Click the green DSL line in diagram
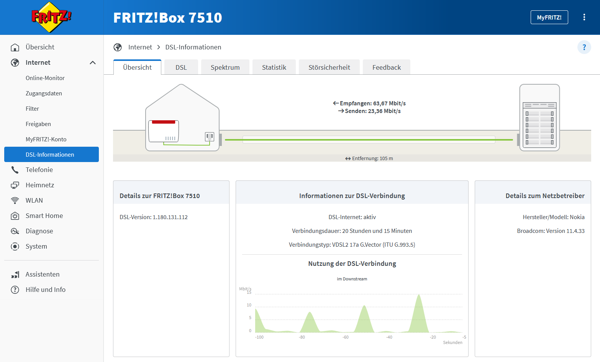 point(369,140)
